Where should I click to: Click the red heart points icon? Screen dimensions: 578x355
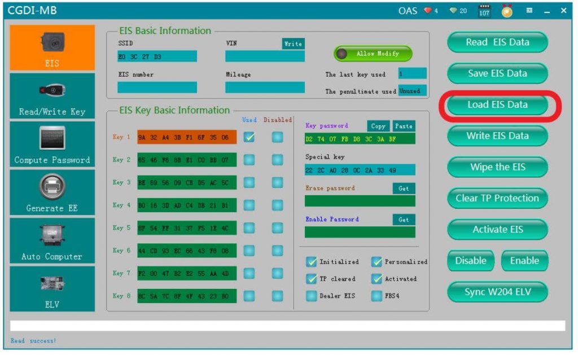tap(428, 11)
